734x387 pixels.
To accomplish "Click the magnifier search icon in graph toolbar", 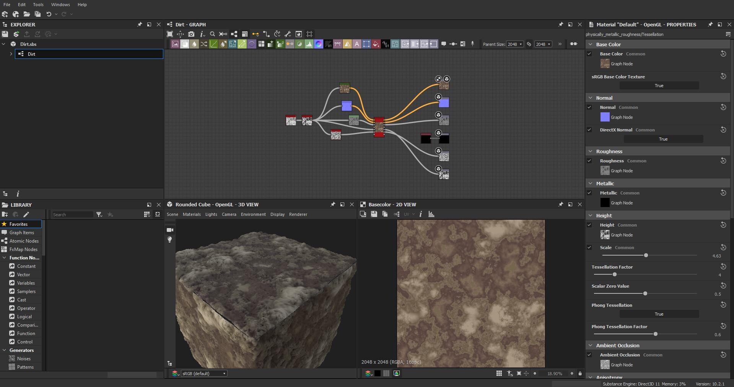I will pyautogui.click(x=213, y=34).
